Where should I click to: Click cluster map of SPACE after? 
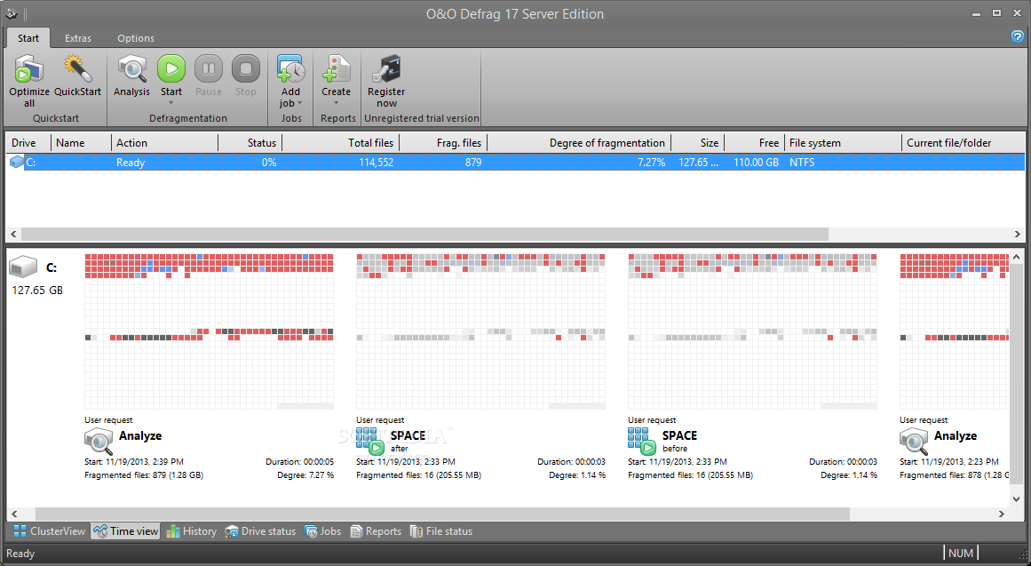pyautogui.click(x=480, y=331)
